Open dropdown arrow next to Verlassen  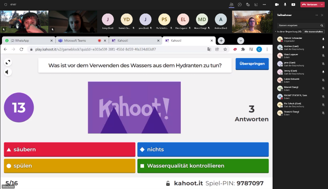coord(322,4)
